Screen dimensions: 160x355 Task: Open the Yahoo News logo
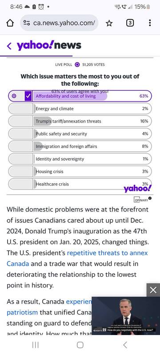tap(49, 46)
